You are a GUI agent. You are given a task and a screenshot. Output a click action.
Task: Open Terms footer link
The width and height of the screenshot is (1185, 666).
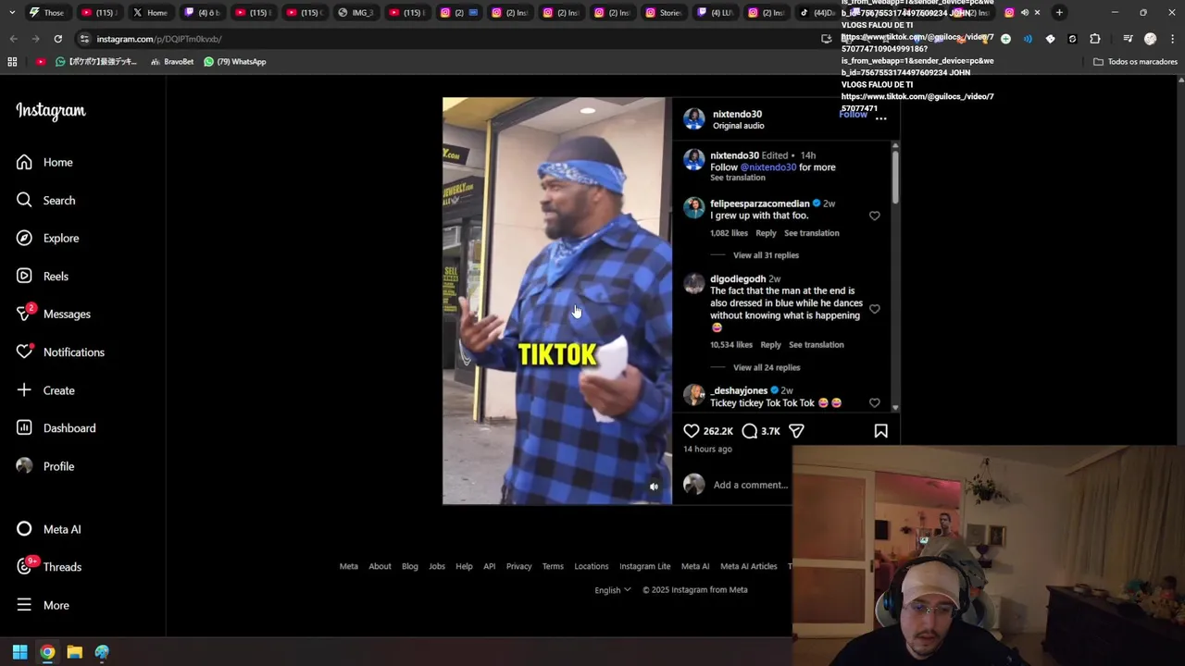pyautogui.click(x=553, y=566)
